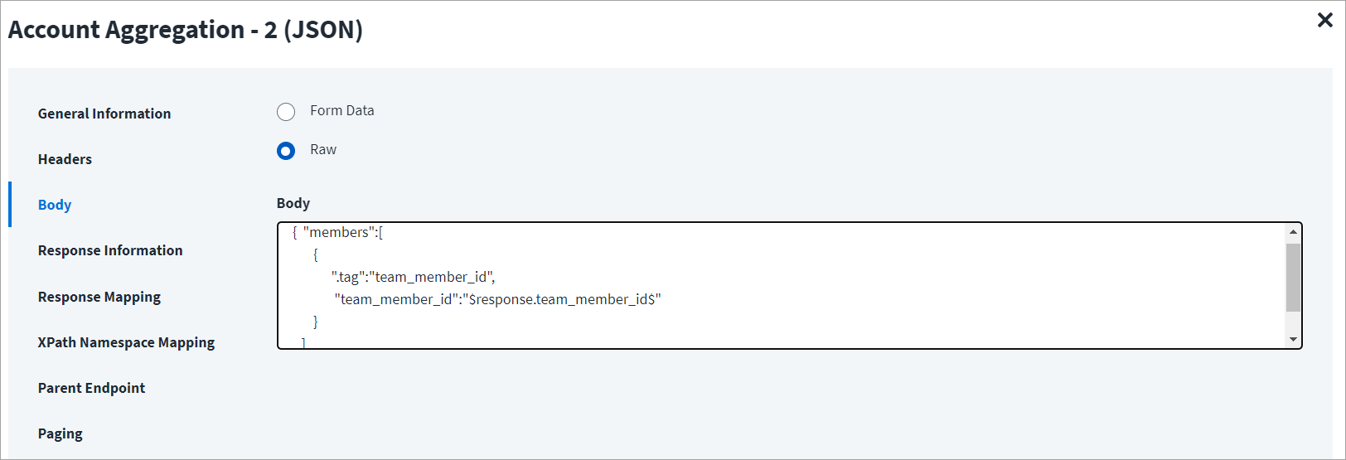Screen dimensions: 1346x460
Task: Click the $response.team_member_id$ value line
Action: 497,299
